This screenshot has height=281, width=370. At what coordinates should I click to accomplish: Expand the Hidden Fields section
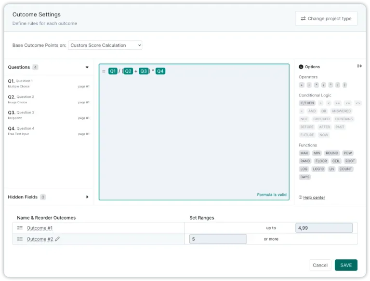pyautogui.click(x=87, y=197)
